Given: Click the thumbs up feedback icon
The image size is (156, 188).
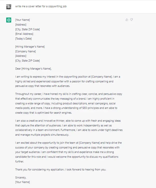Looking at the screenshot, I should pyautogui.click(x=127, y=20).
